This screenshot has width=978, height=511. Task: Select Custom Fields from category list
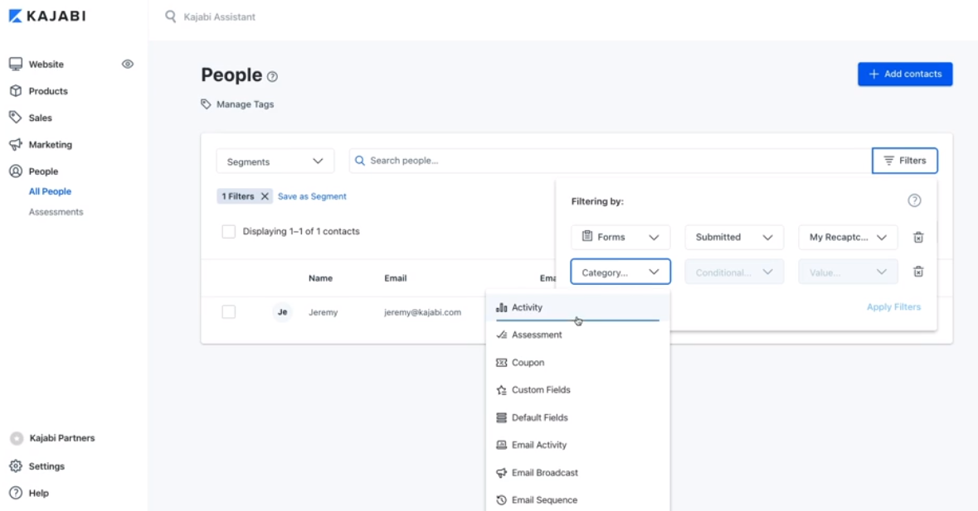pos(578,389)
